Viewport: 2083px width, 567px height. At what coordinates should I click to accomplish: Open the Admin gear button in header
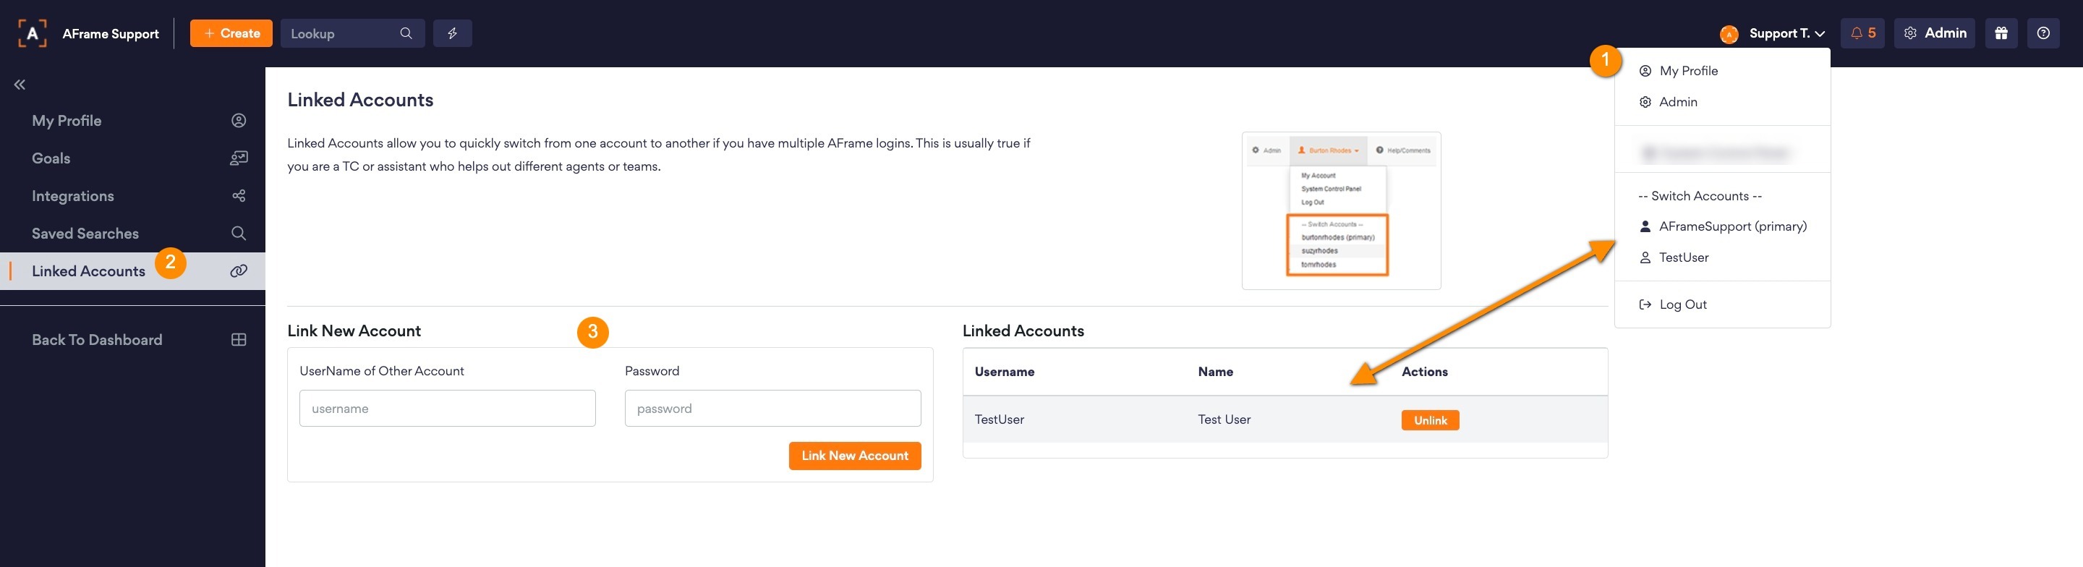point(1934,33)
